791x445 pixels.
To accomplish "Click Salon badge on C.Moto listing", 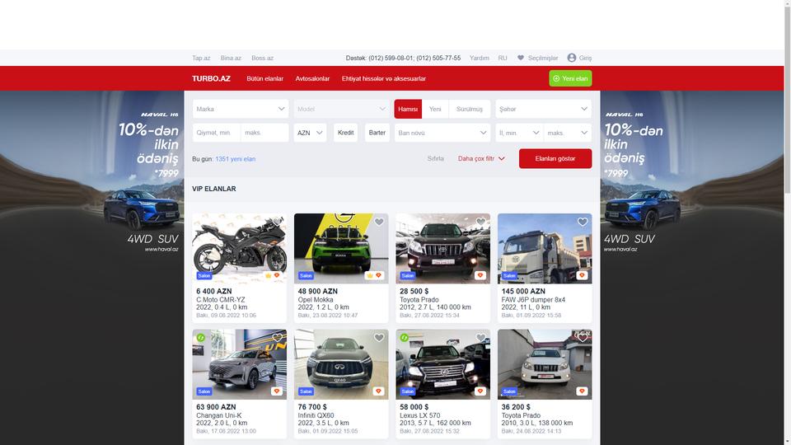I will 204,275.
